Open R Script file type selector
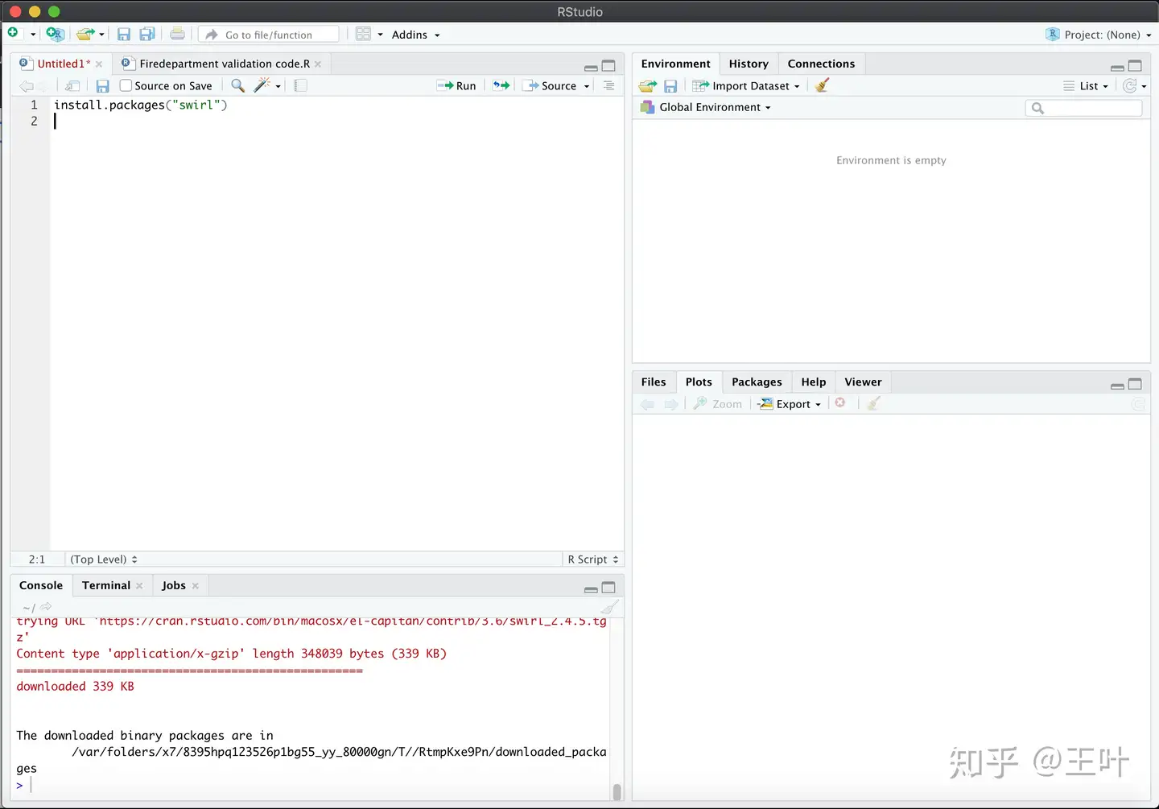The width and height of the screenshot is (1159, 809). click(x=593, y=559)
